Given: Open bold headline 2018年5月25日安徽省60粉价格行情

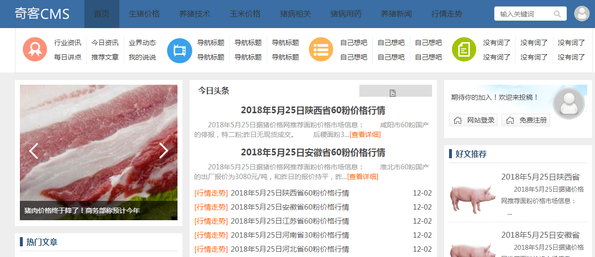Looking at the screenshot, I should point(313,153).
